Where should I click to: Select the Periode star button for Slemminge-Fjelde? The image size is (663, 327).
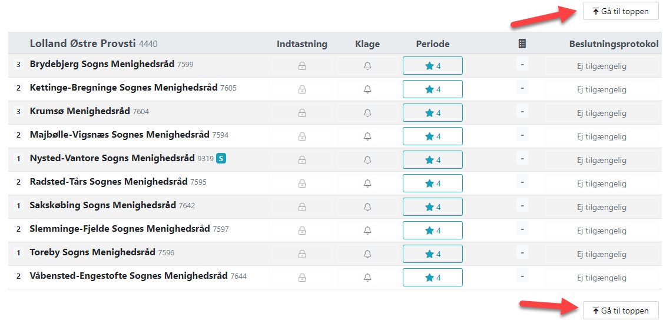pos(433,230)
